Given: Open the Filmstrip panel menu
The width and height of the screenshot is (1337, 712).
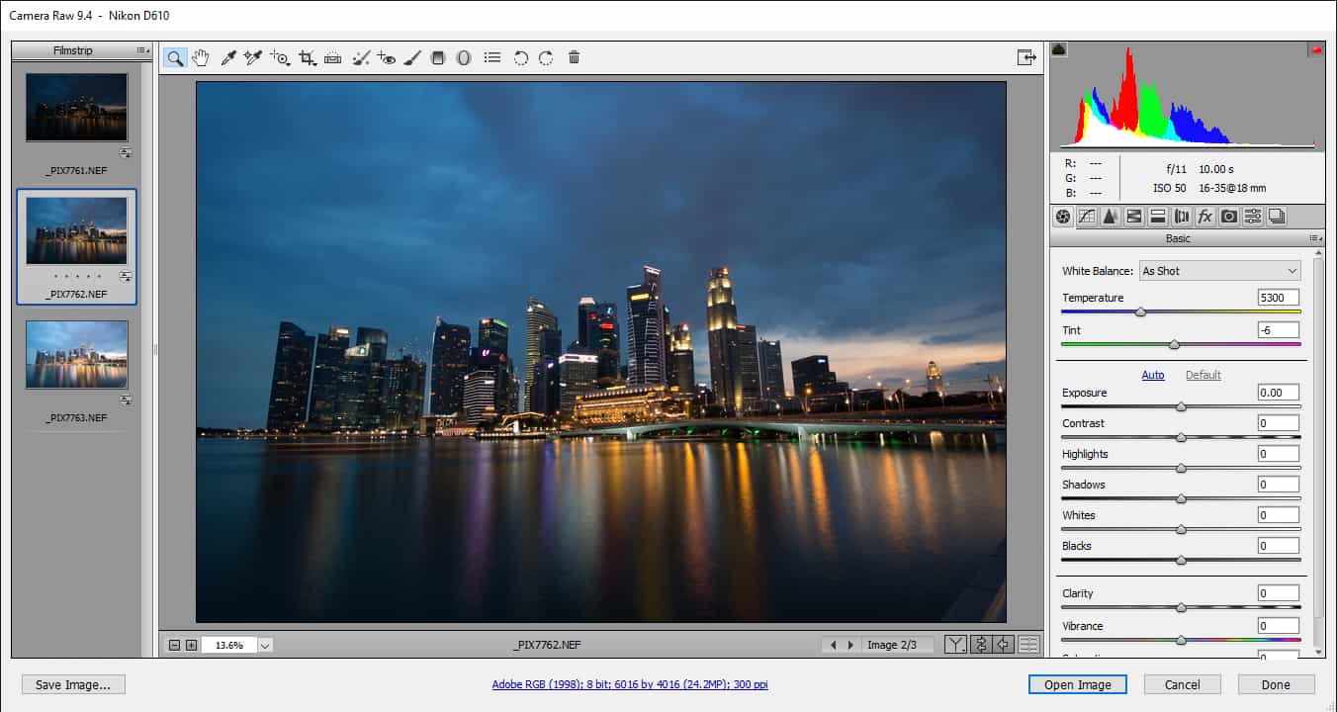Looking at the screenshot, I should pyautogui.click(x=143, y=50).
